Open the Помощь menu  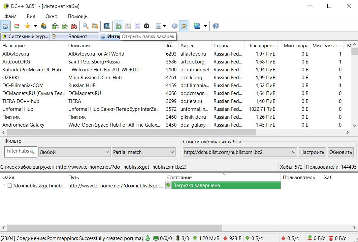pos(78,16)
